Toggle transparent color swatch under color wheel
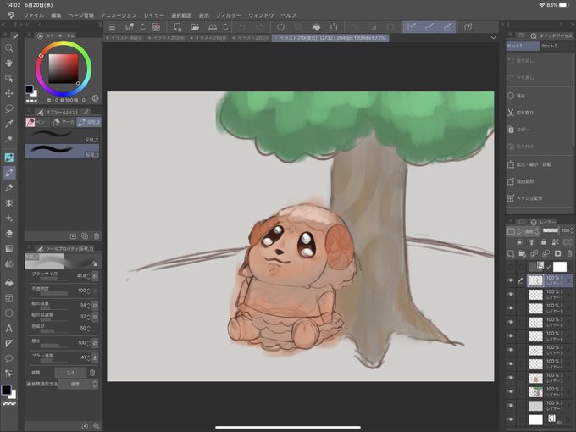Image resolution: width=576 pixels, height=432 pixels. (x=31, y=100)
